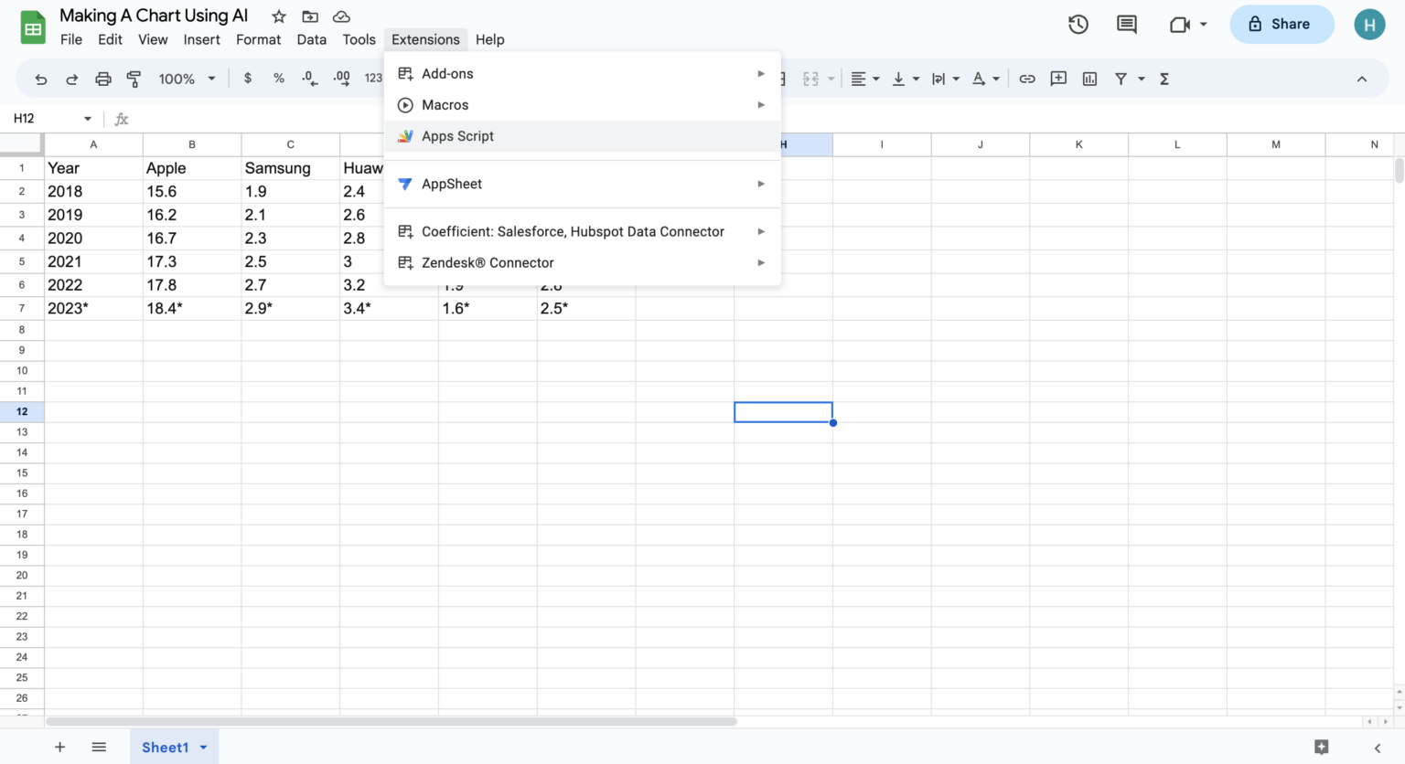The width and height of the screenshot is (1405, 764).
Task: Open the zoom level dropdown
Action: click(186, 79)
